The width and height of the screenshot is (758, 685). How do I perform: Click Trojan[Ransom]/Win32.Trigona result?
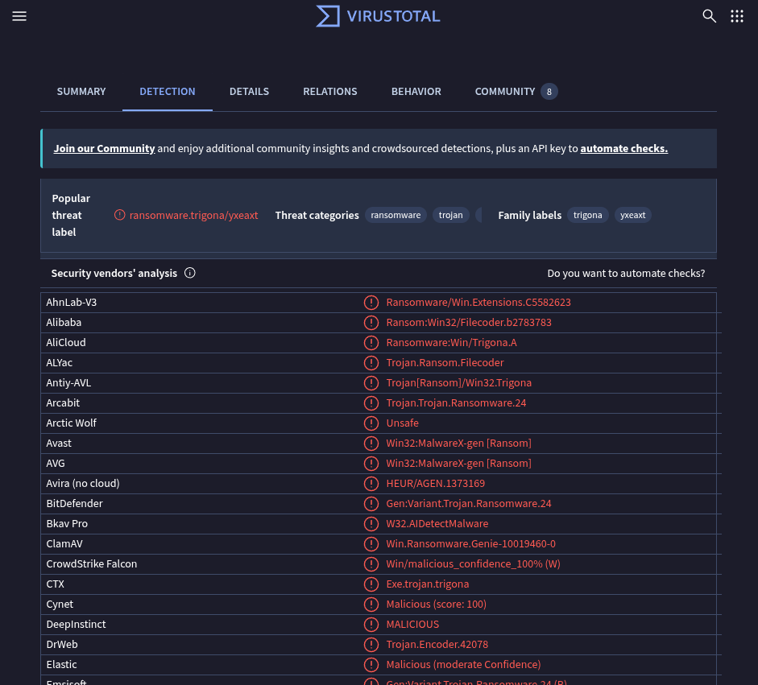pyautogui.click(x=458, y=383)
